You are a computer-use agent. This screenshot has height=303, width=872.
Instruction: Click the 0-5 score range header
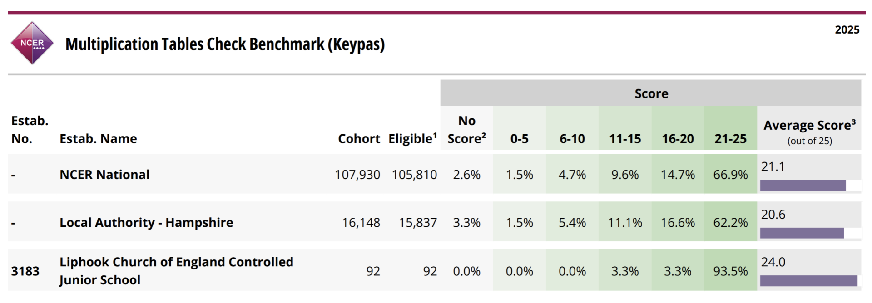pos(519,139)
